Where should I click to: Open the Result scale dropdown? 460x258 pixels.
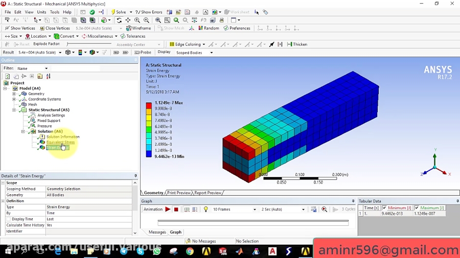tap(60, 53)
